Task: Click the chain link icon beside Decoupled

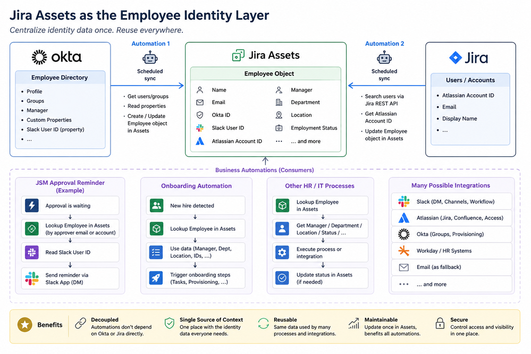Action: 80,324
